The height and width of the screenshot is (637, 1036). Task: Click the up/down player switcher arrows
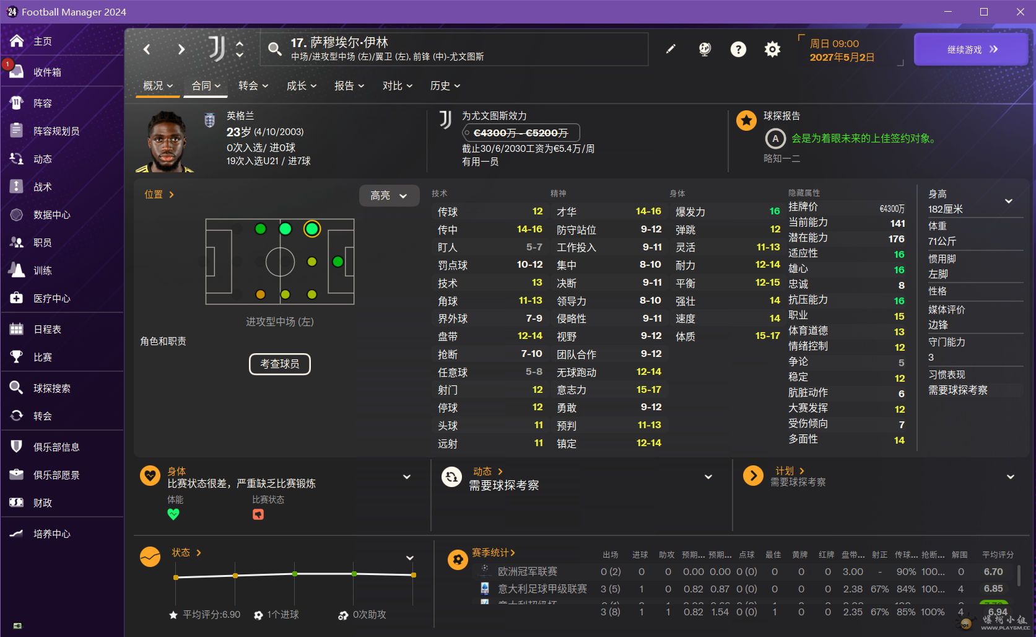tap(240, 49)
